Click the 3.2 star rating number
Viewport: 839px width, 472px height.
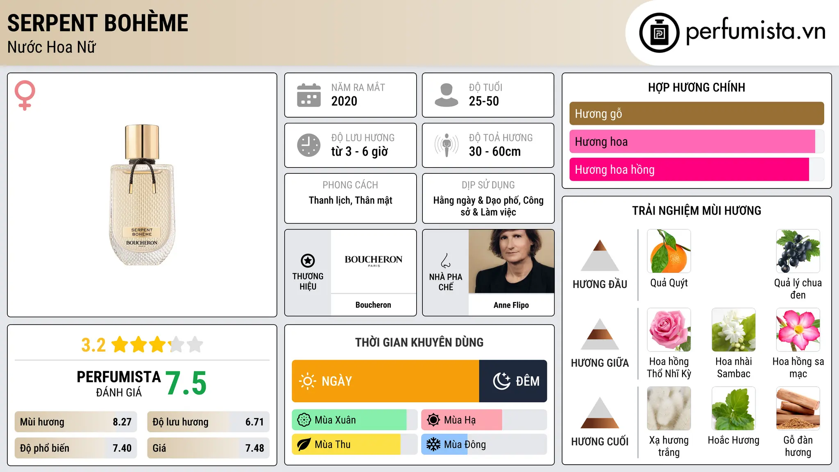(93, 345)
